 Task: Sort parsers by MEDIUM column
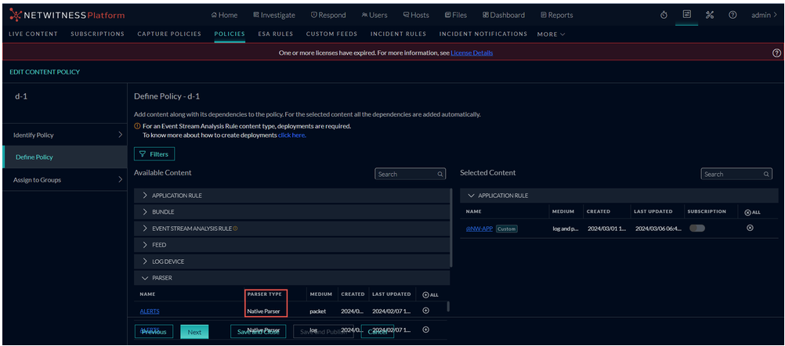(x=320, y=294)
